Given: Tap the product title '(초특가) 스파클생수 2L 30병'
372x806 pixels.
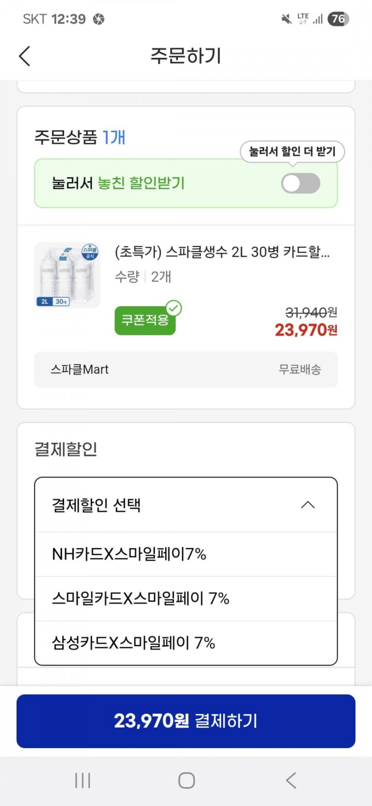Looking at the screenshot, I should tap(222, 252).
